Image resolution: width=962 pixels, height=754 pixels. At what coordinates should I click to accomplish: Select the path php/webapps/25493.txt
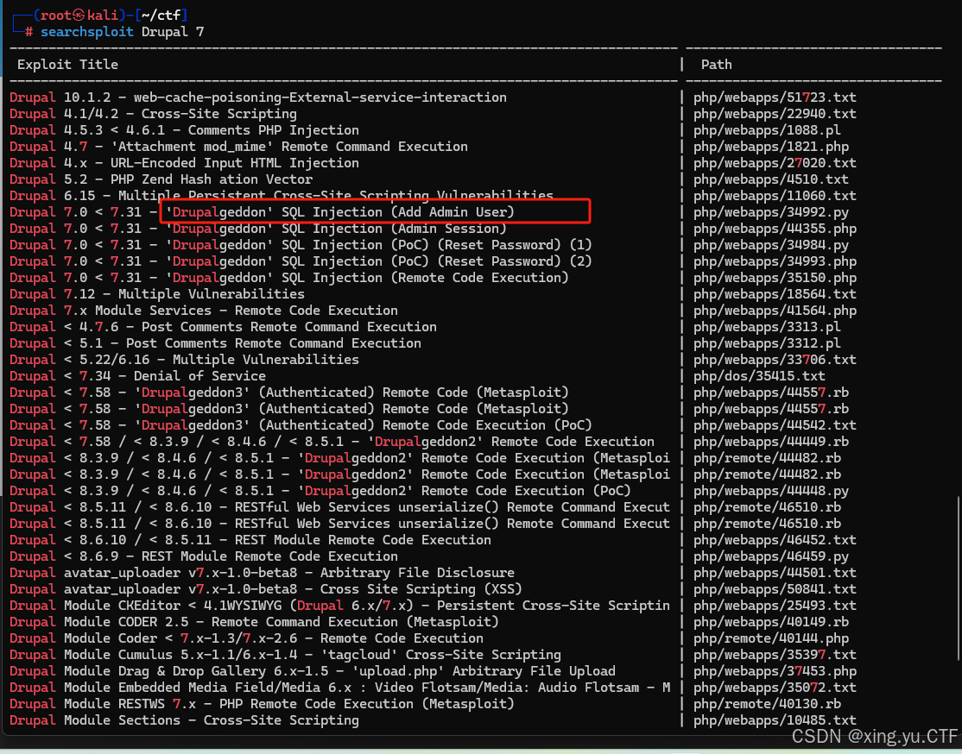coord(775,606)
